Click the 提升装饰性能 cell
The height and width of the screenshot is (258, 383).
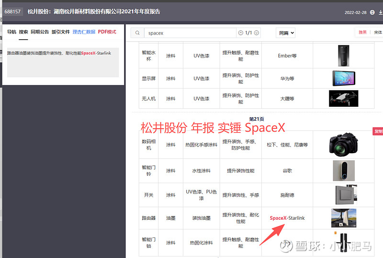point(241,170)
